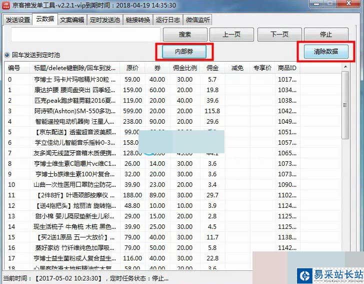Click the 标题 column header
The width and height of the screenshot is (364, 284).
(x=75, y=68)
